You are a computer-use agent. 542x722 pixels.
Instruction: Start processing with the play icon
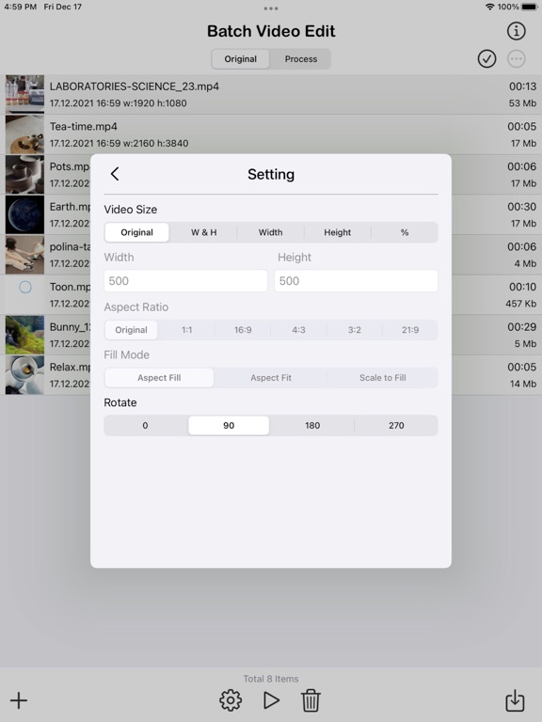pos(271,700)
